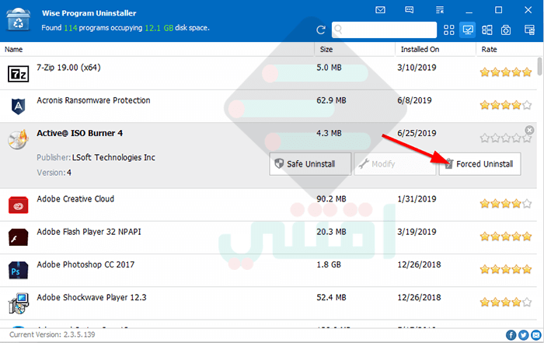Click install date '1/31/2019'
The image size is (544, 343).
point(417,199)
